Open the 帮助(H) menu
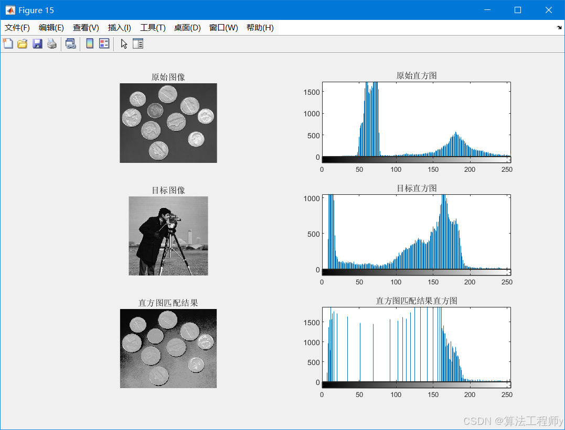This screenshot has height=430, width=565. (x=260, y=27)
